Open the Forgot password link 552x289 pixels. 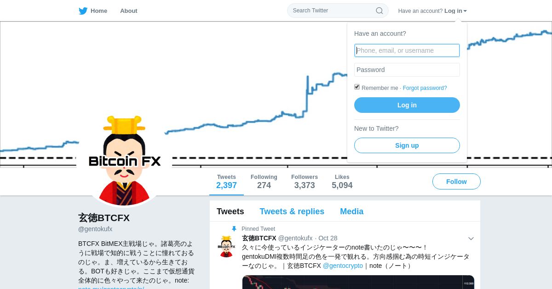pyautogui.click(x=425, y=88)
